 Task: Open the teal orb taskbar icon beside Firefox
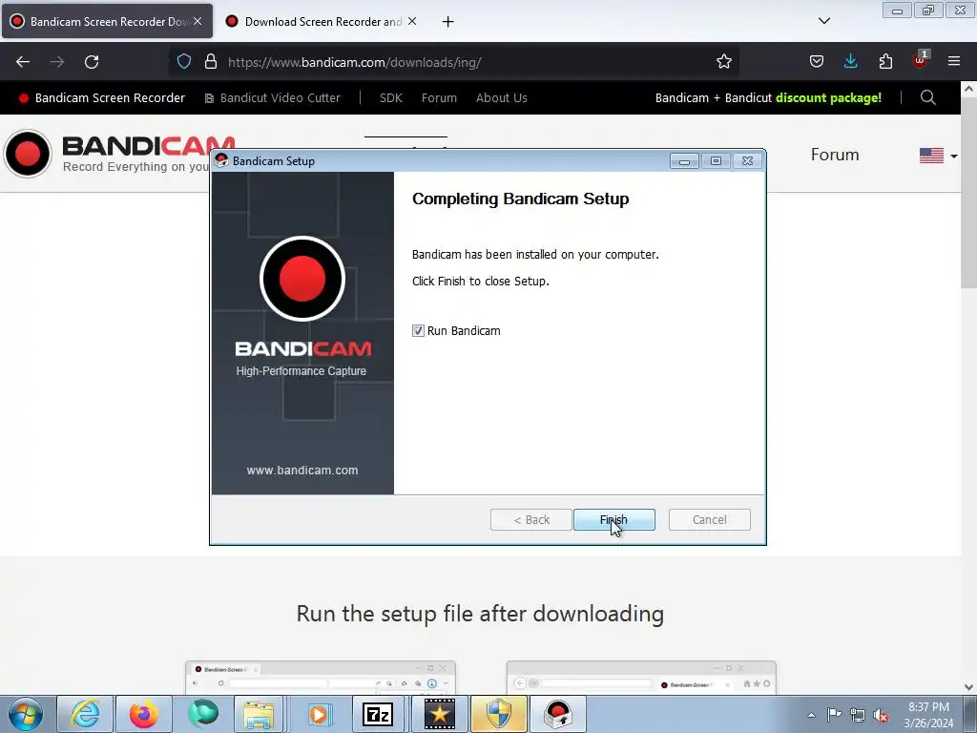(x=203, y=714)
